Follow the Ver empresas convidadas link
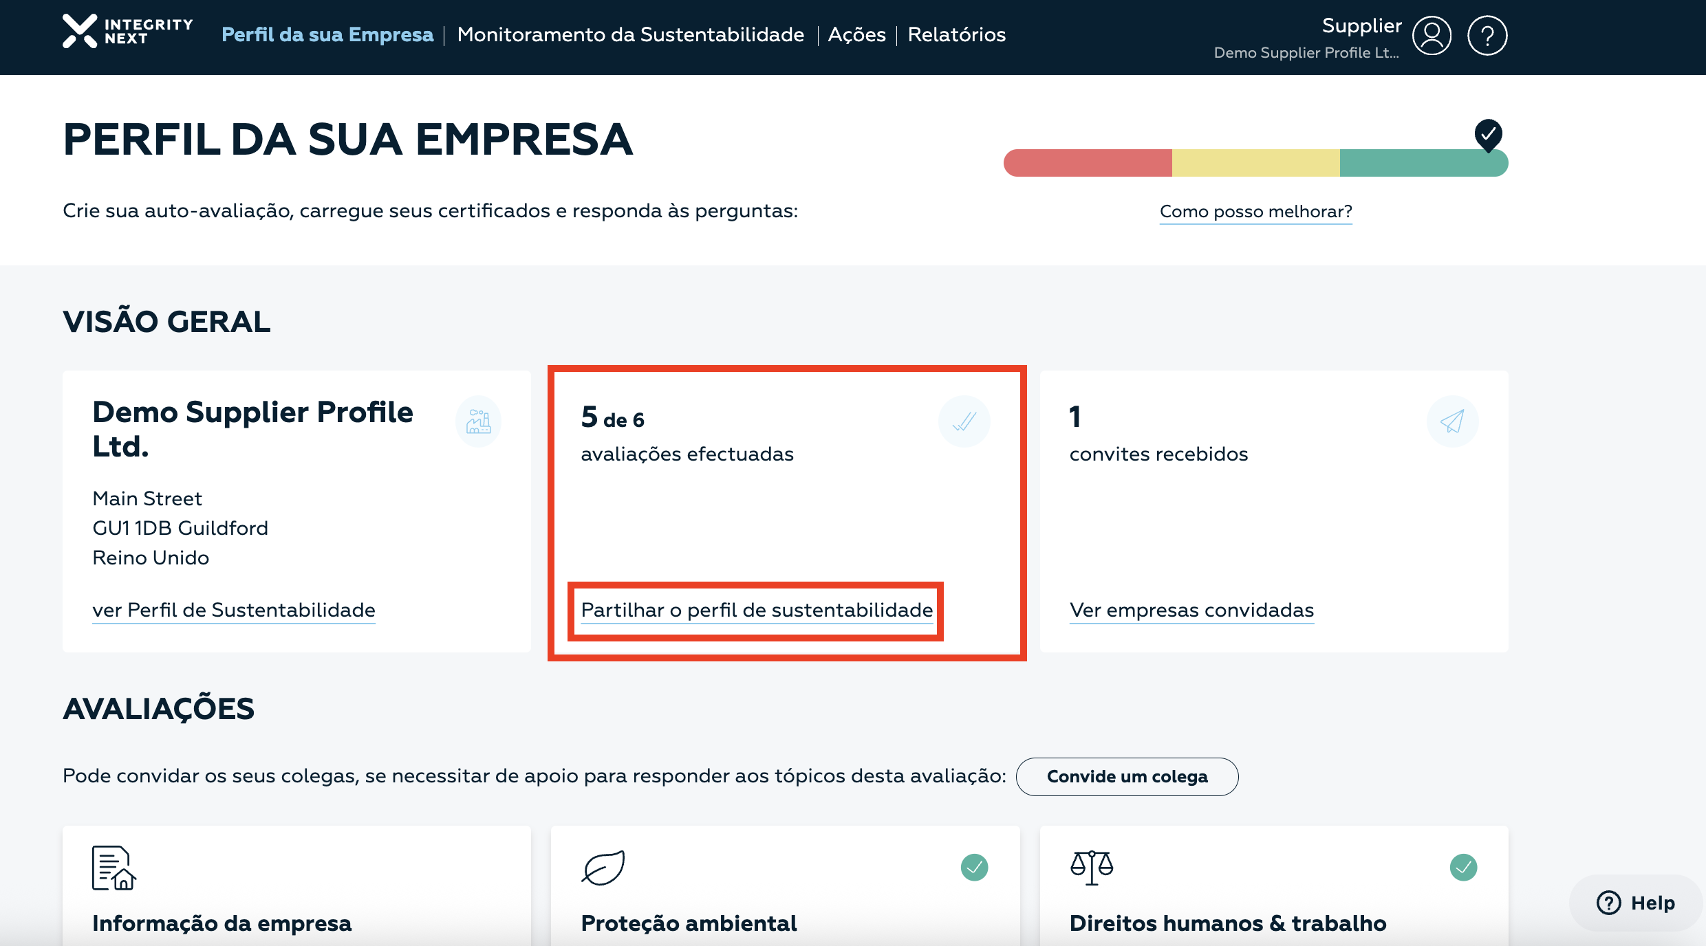Image resolution: width=1706 pixels, height=946 pixels. (x=1191, y=610)
